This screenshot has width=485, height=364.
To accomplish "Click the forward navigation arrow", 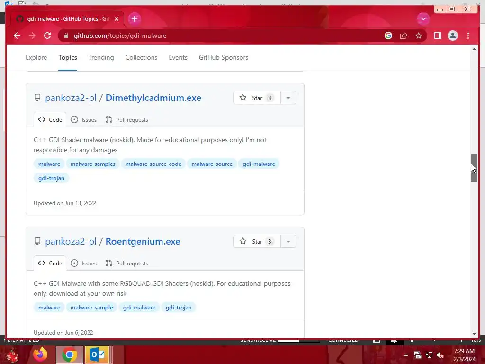I will (x=32, y=36).
